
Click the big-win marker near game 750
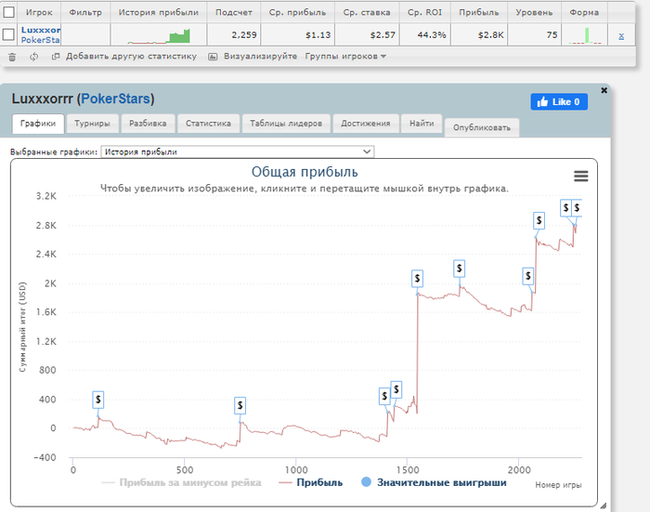pos(240,405)
